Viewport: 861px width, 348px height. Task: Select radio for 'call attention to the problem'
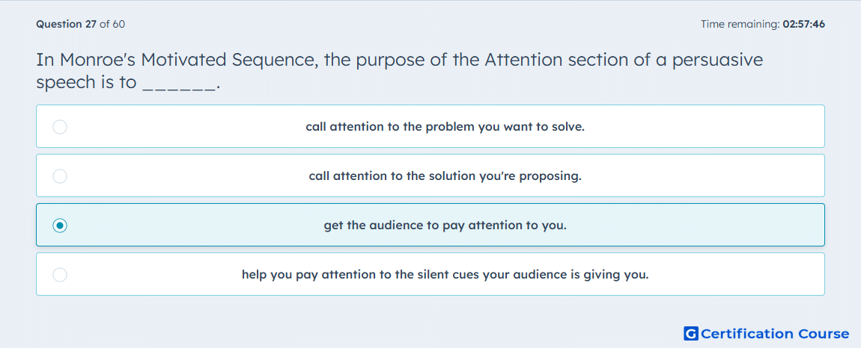coord(60,127)
